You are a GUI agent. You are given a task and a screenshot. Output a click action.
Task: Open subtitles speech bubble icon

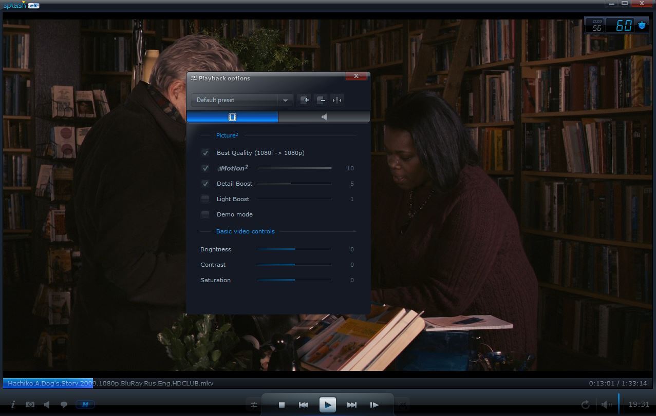64,405
